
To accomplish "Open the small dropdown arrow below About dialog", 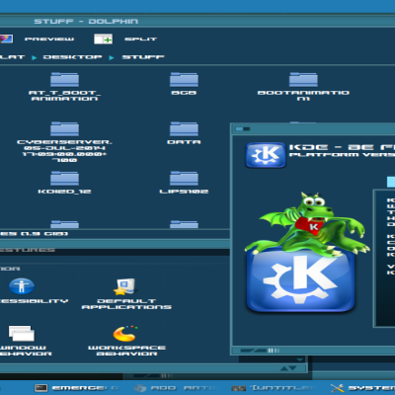I will (x=299, y=359).
